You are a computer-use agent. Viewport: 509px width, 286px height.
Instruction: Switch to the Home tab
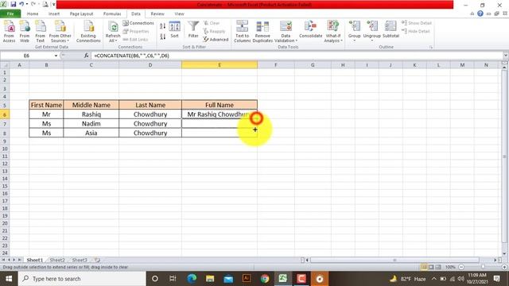point(33,14)
